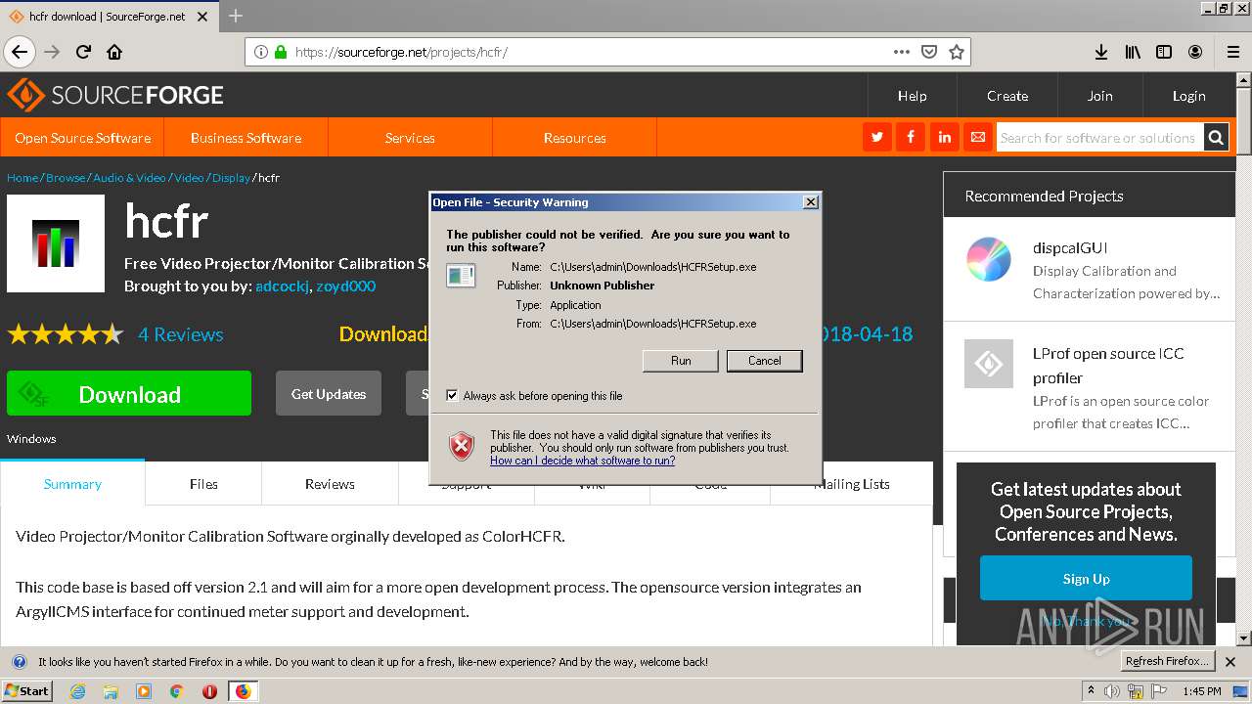Click the Firefox forward arrow button

[52, 52]
